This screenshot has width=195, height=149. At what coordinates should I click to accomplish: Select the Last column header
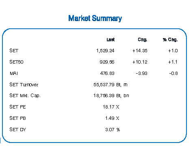[110, 40]
